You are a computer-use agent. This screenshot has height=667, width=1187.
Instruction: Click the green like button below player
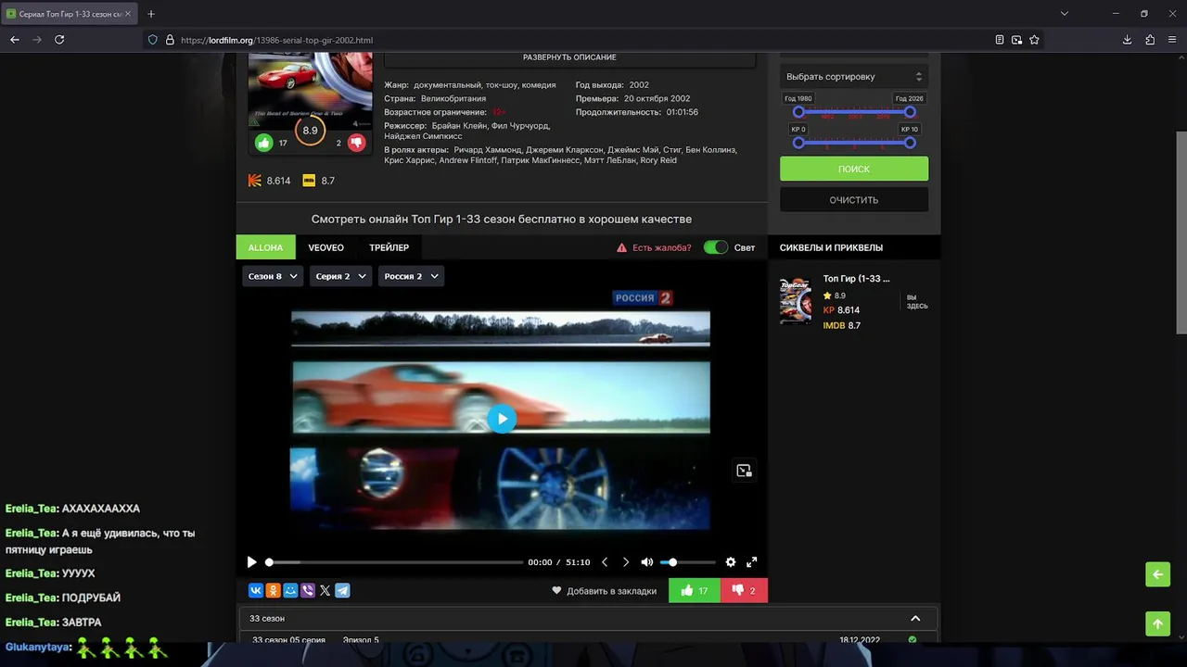(x=695, y=590)
